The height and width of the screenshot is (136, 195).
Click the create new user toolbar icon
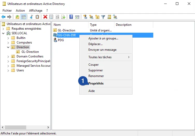pos(85,17)
